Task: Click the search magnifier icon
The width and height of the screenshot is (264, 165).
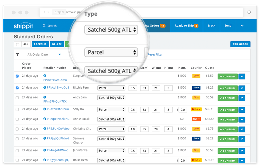Action: [44, 26]
